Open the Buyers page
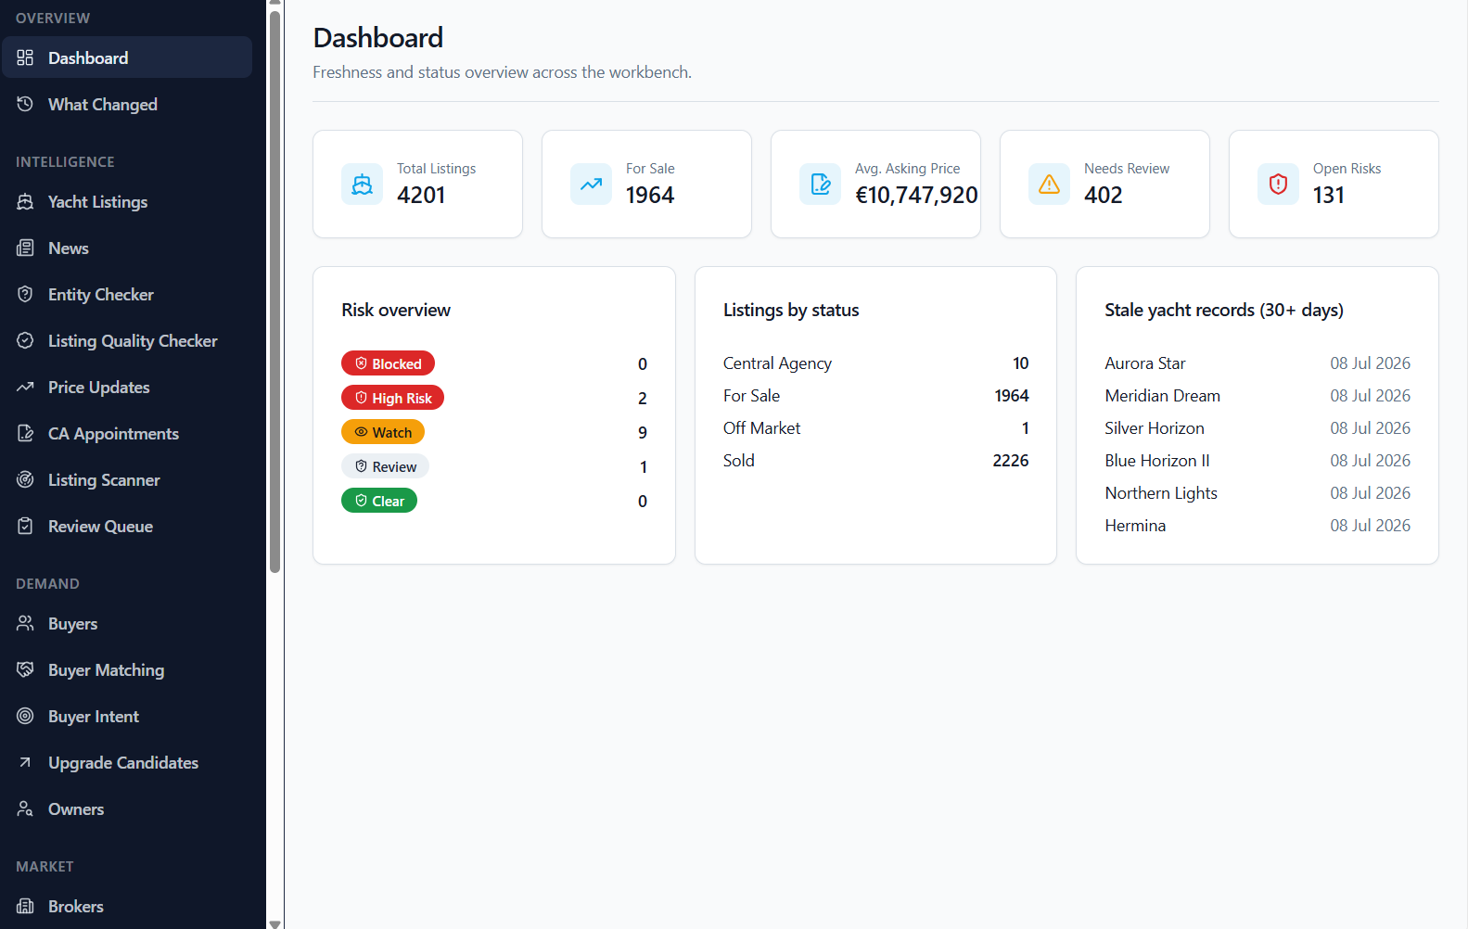The image size is (1468, 929). click(127, 623)
